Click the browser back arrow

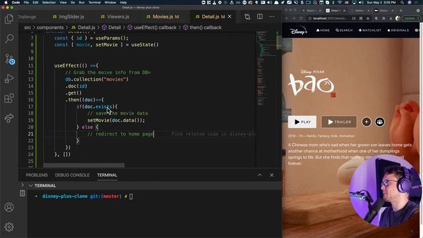[287, 19]
